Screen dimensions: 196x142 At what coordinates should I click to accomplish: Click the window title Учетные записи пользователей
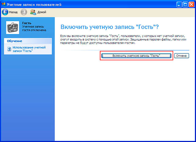click(34, 5)
